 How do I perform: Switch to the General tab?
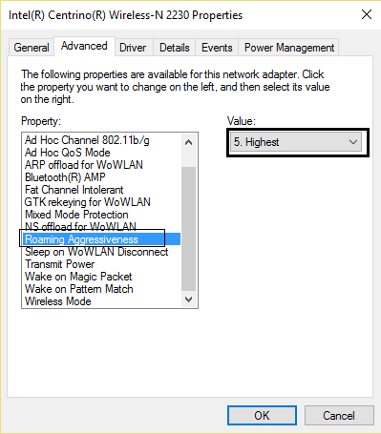(32, 48)
